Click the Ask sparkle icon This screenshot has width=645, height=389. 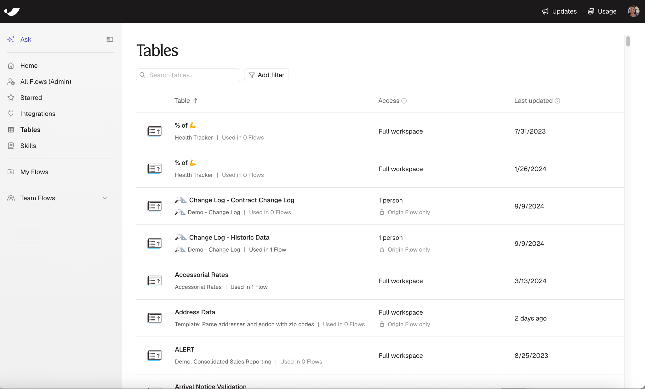point(11,39)
